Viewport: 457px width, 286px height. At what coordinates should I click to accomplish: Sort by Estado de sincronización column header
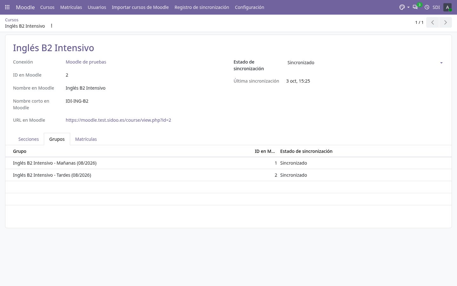click(306, 151)
